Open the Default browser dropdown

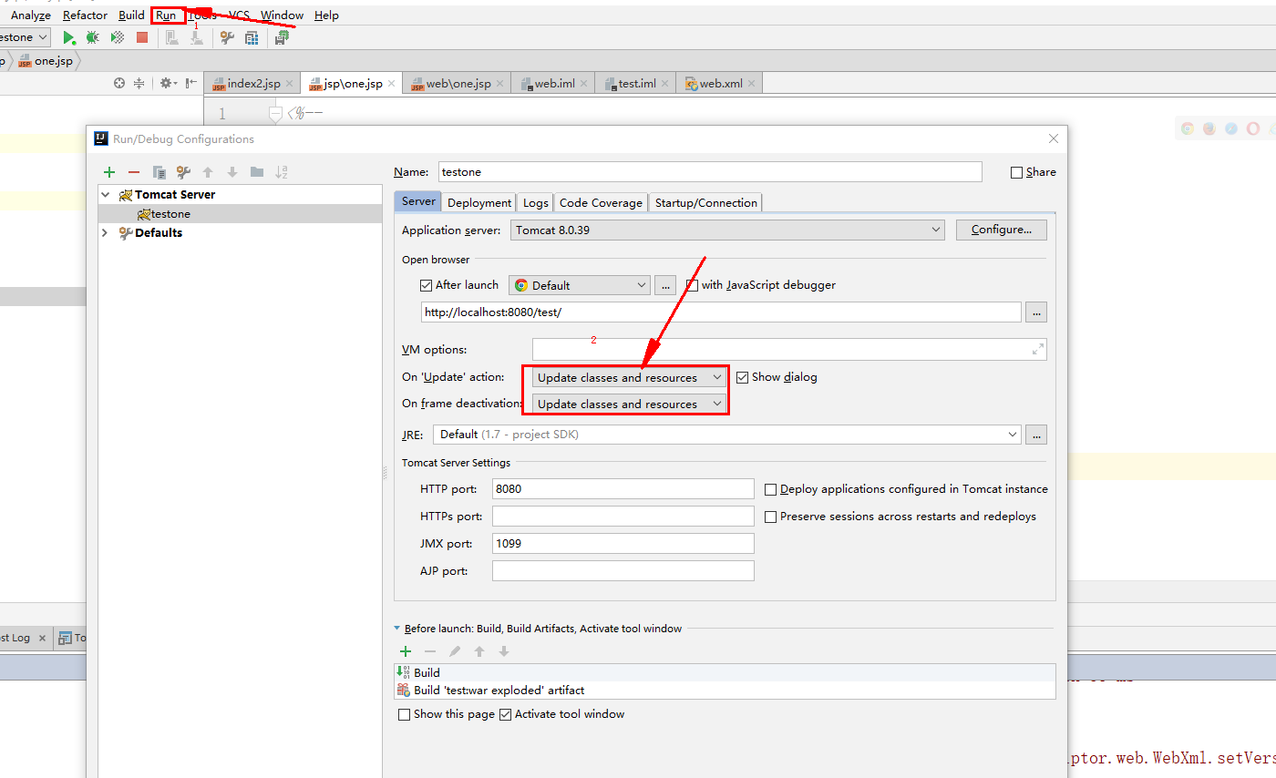coord(580,285)
